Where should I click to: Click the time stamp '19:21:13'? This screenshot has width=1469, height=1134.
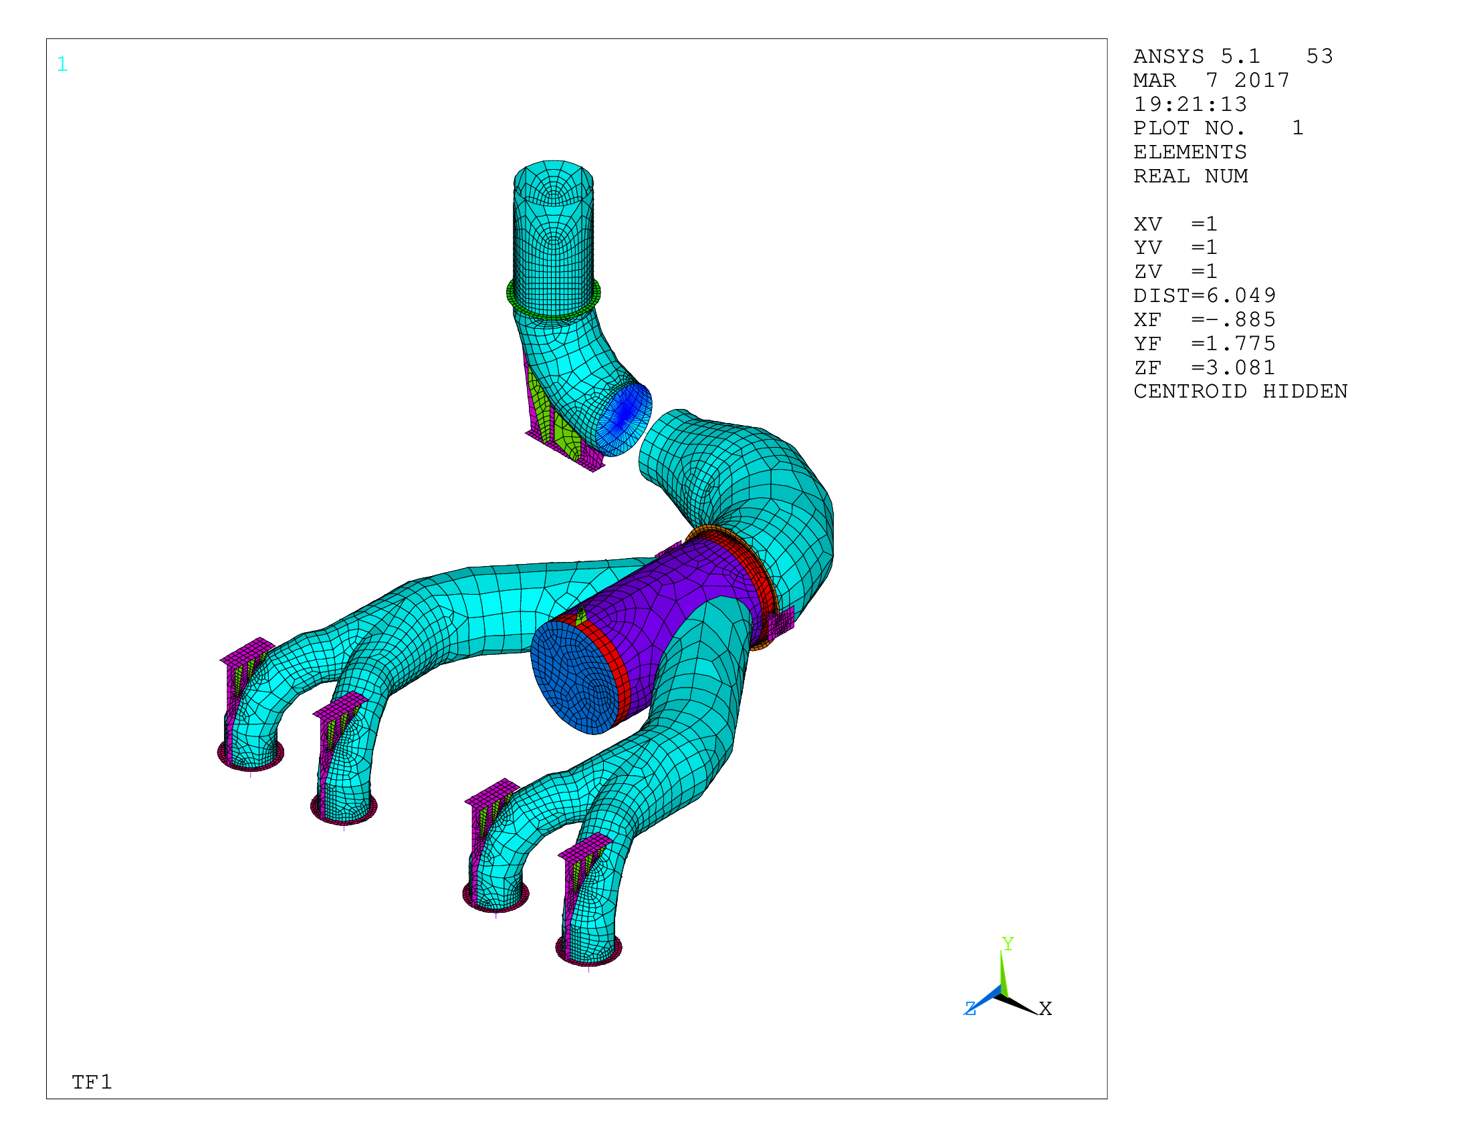tap(1190, 105)
